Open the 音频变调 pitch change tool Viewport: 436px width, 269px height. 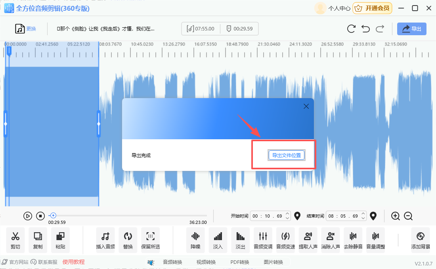[x=263, y=240]
